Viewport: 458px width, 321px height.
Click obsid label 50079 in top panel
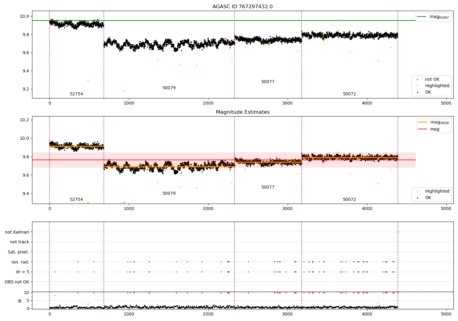point(169,88)
